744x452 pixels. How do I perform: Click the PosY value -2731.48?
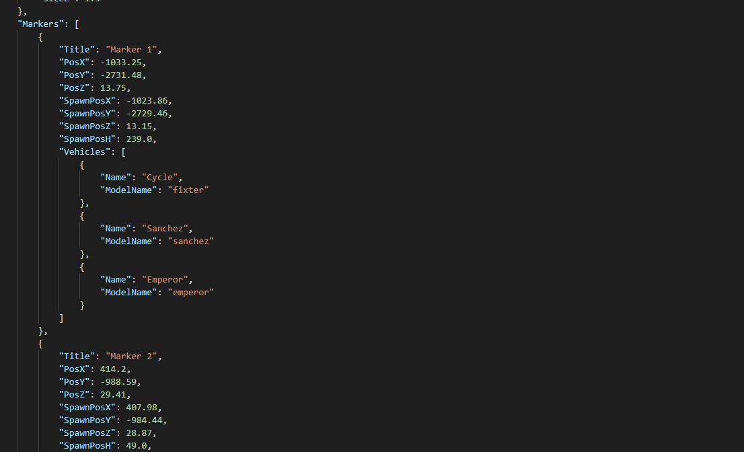(120, 75)
